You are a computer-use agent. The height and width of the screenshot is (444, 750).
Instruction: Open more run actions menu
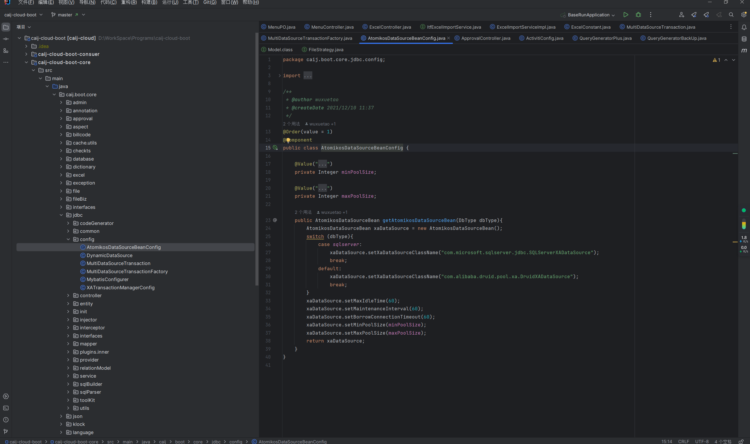(650, 15)
